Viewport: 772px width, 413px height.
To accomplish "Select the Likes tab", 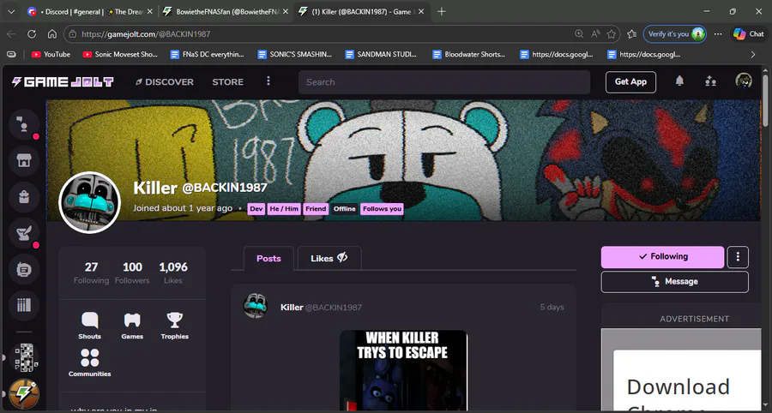I will [329, 259].
